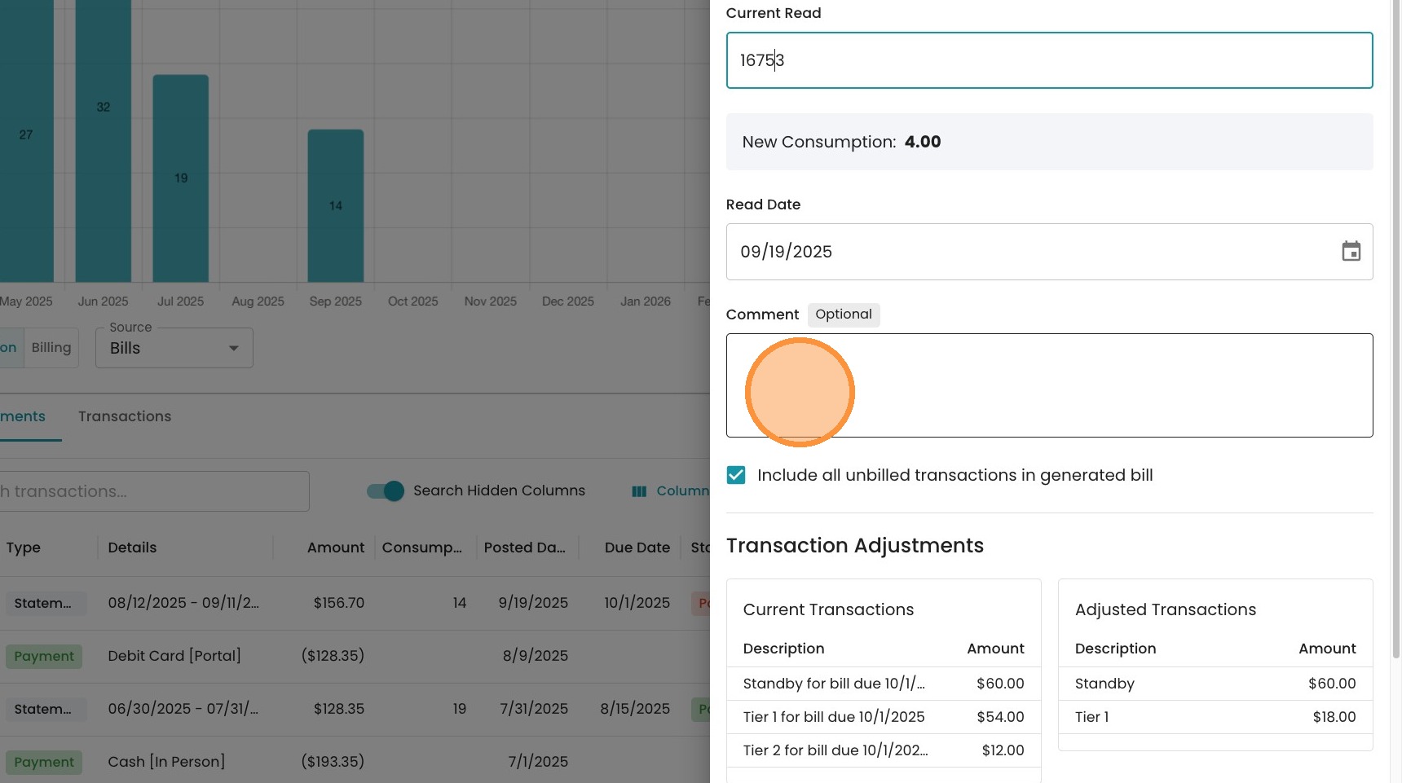The width and height of the screenshot is (1402, 783).
Task: Toggle the Search Hidden Columns switch
Action: click(x=386, y=491)
